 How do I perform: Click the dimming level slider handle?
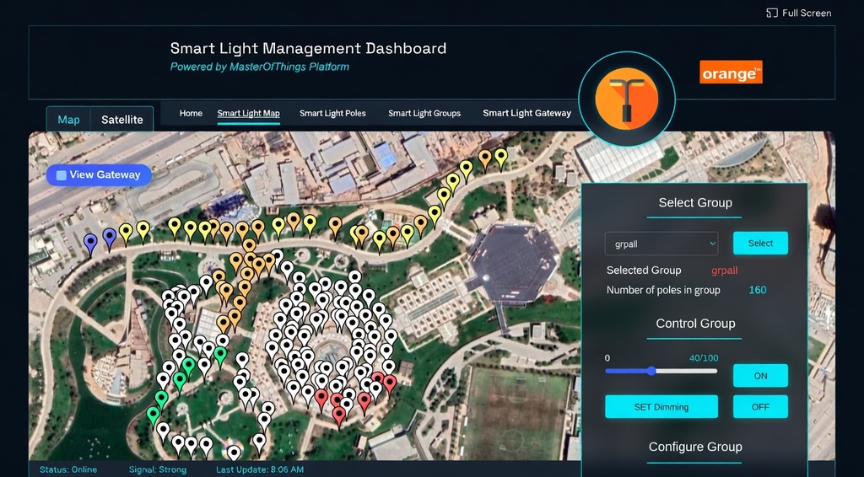pyautogui.click(x=651, y=371)
